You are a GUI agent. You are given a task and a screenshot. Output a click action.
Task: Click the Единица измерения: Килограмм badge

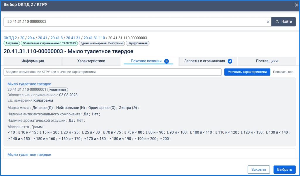(x=102, y=43)
